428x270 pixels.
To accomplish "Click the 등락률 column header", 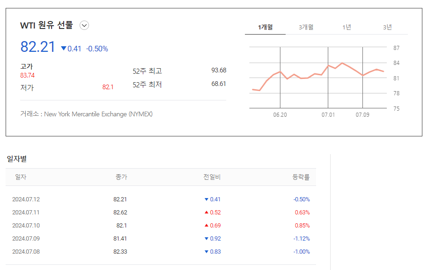I will tap(301, 177).
